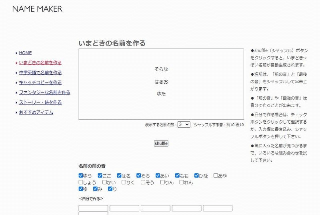Uncheck the ここ checkbox
This screenshot has height=215, width=320.
[100, 175]
